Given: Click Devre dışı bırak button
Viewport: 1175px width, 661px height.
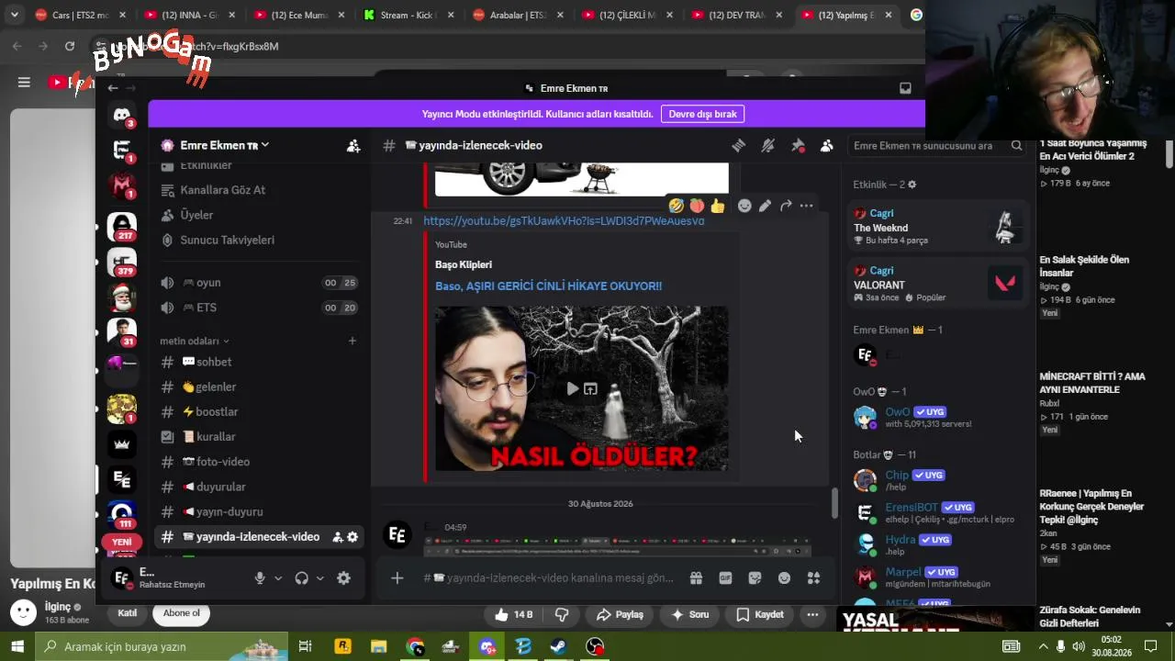Looking at the screenshot, I should click(x=702, y=114).
